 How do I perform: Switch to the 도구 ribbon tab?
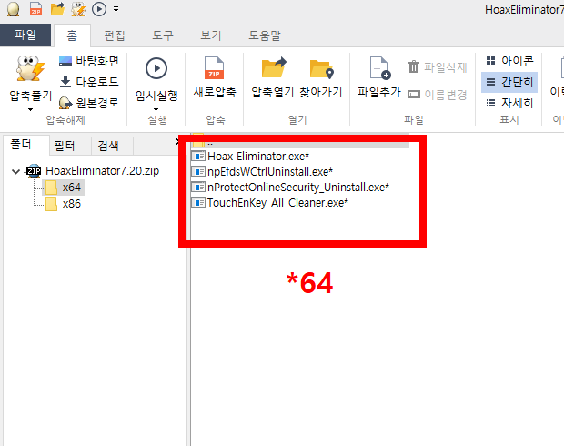163,35
